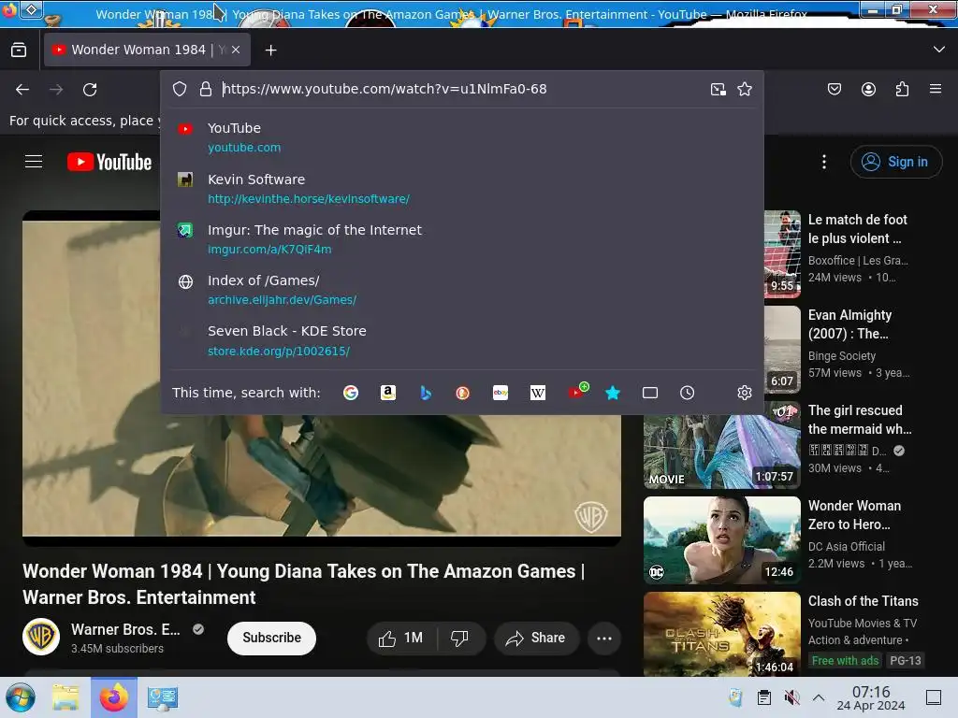Sign in to YouTube
Image resolution: width=958 pixels, height=718 pixels.
(895, 162)
